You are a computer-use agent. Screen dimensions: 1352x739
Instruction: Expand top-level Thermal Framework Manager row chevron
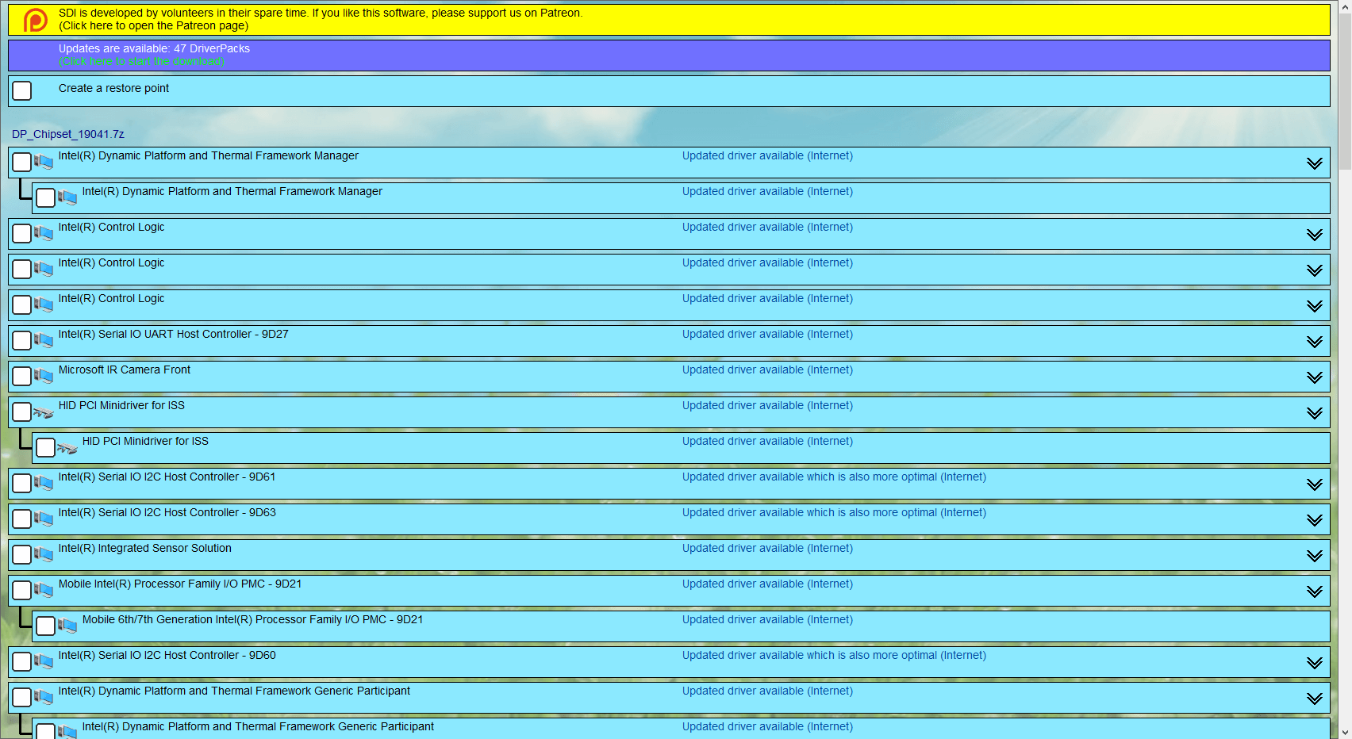[1315, 163]
